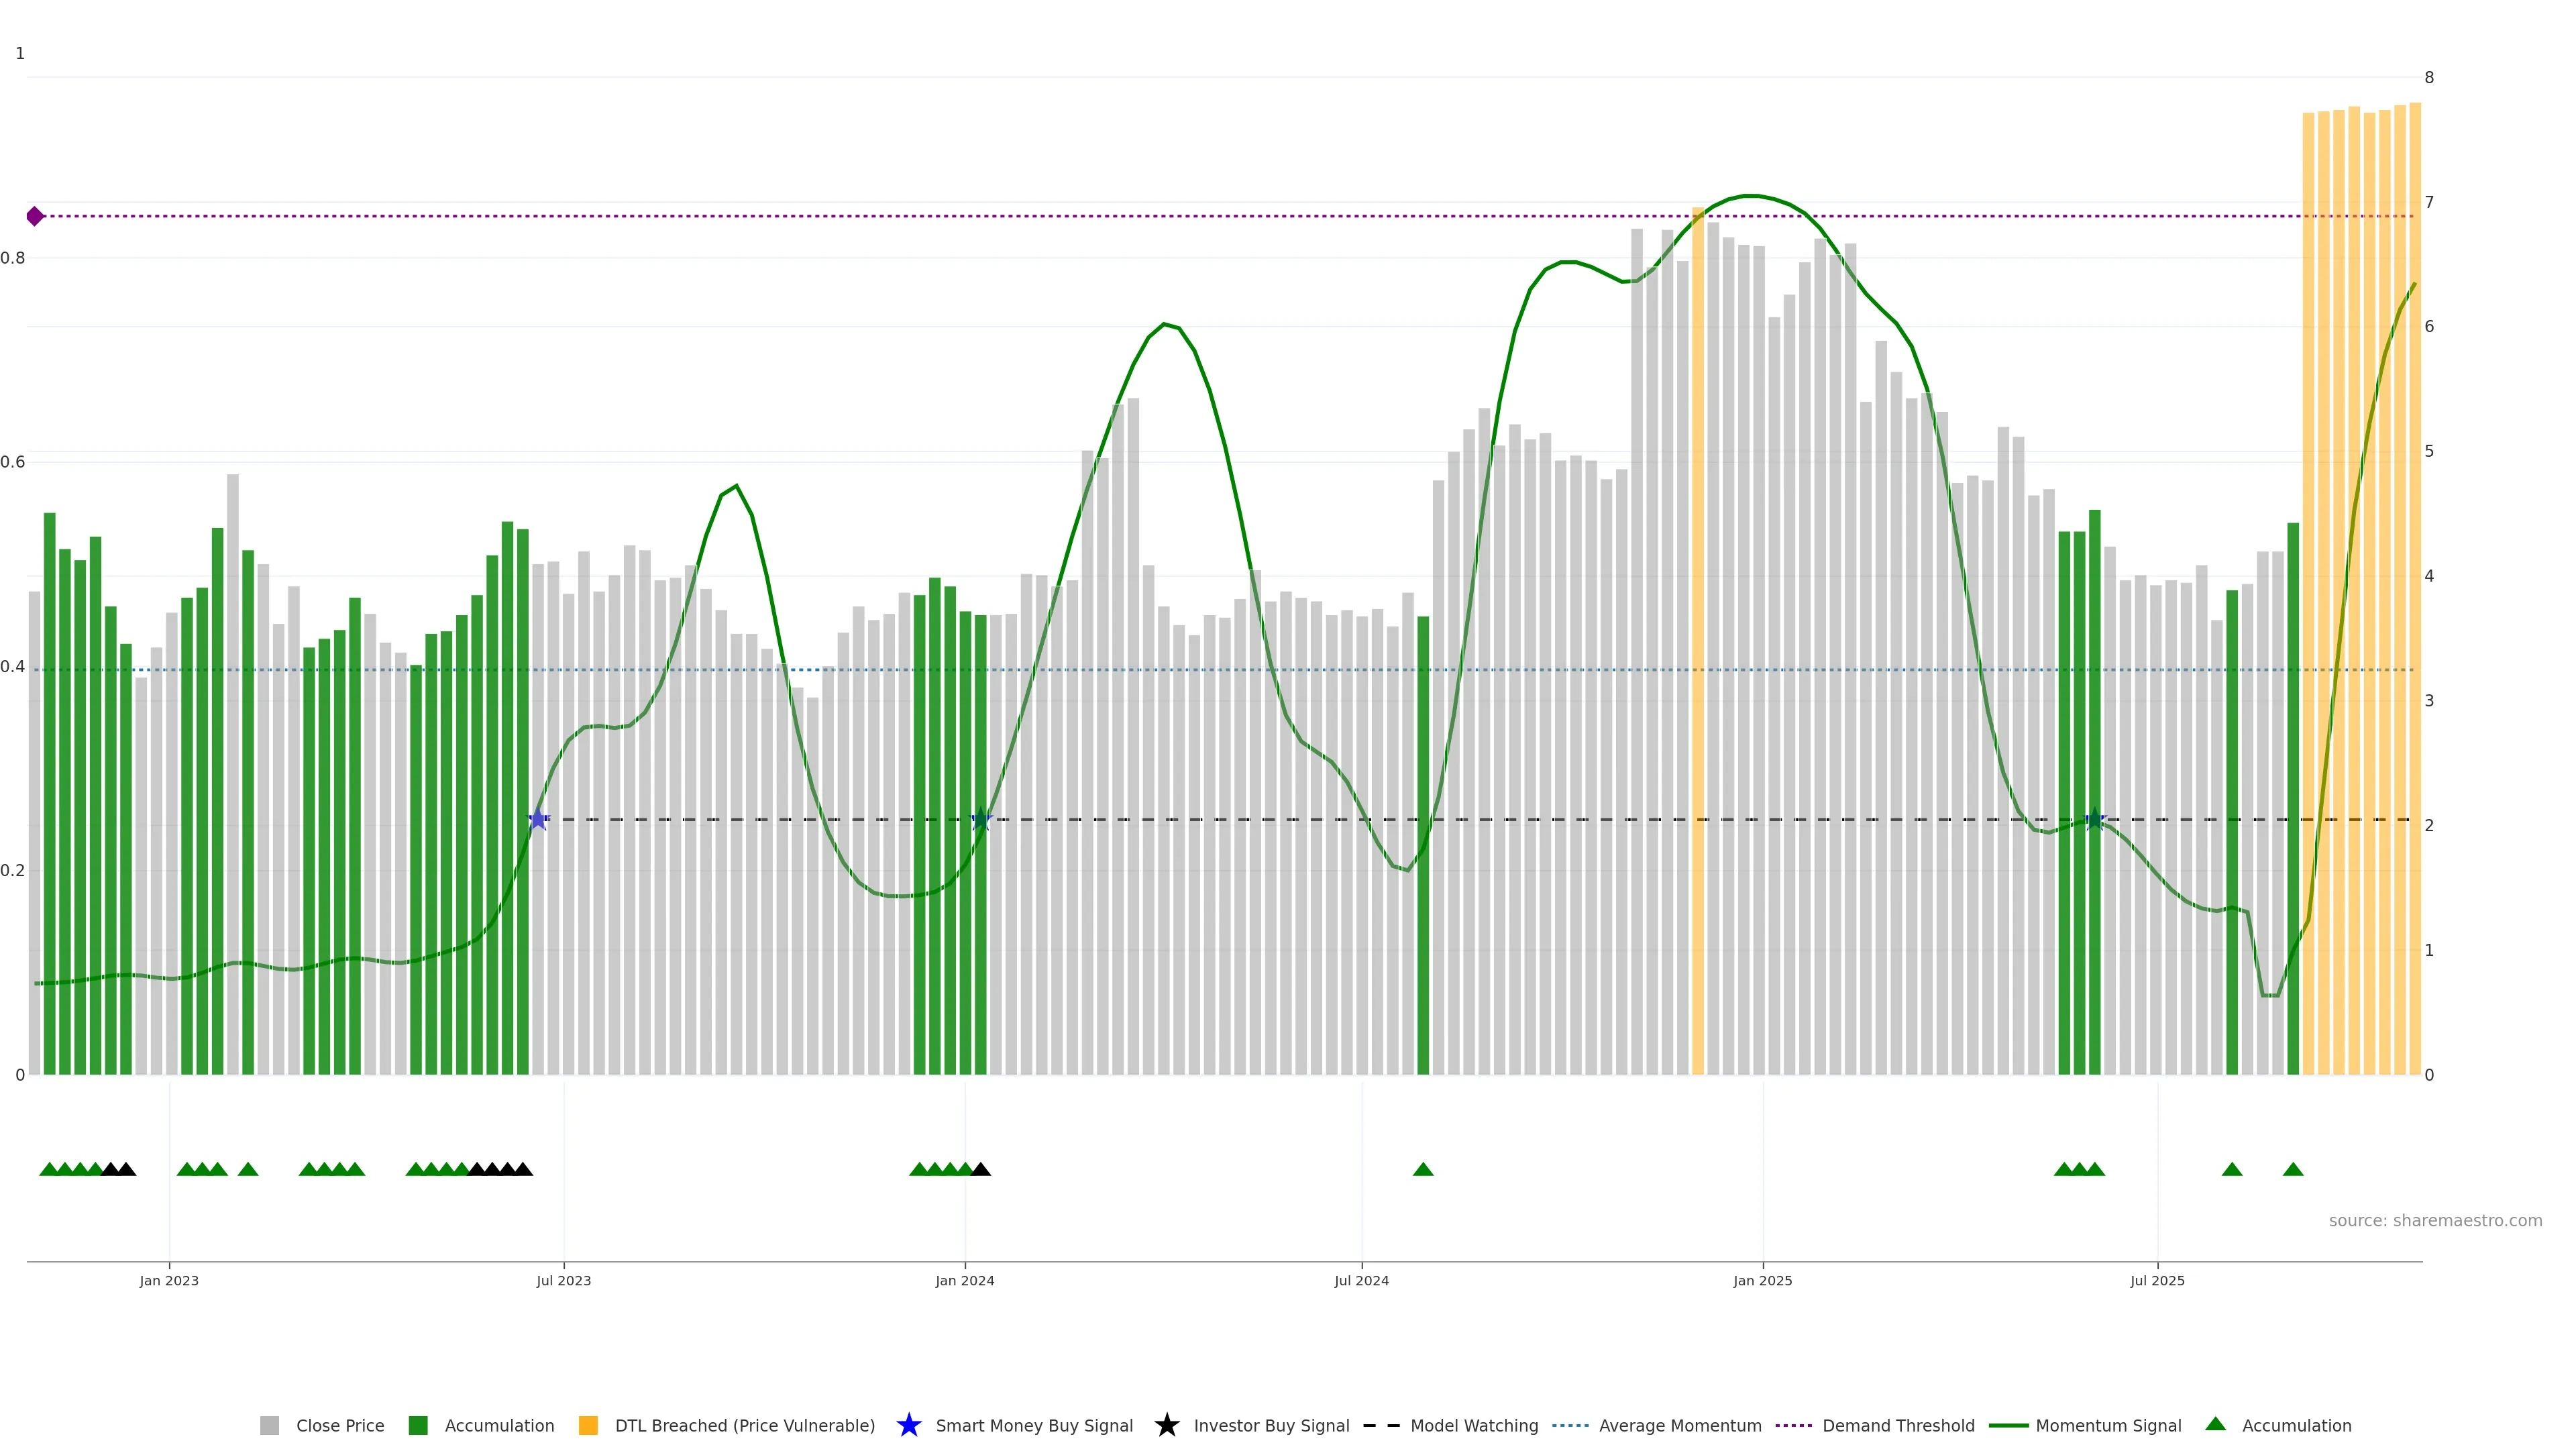The height and width of the screenshot is (1449, 2576).
Task: Hide the Model Watching dashed line series
Action: (1474, 1425)
